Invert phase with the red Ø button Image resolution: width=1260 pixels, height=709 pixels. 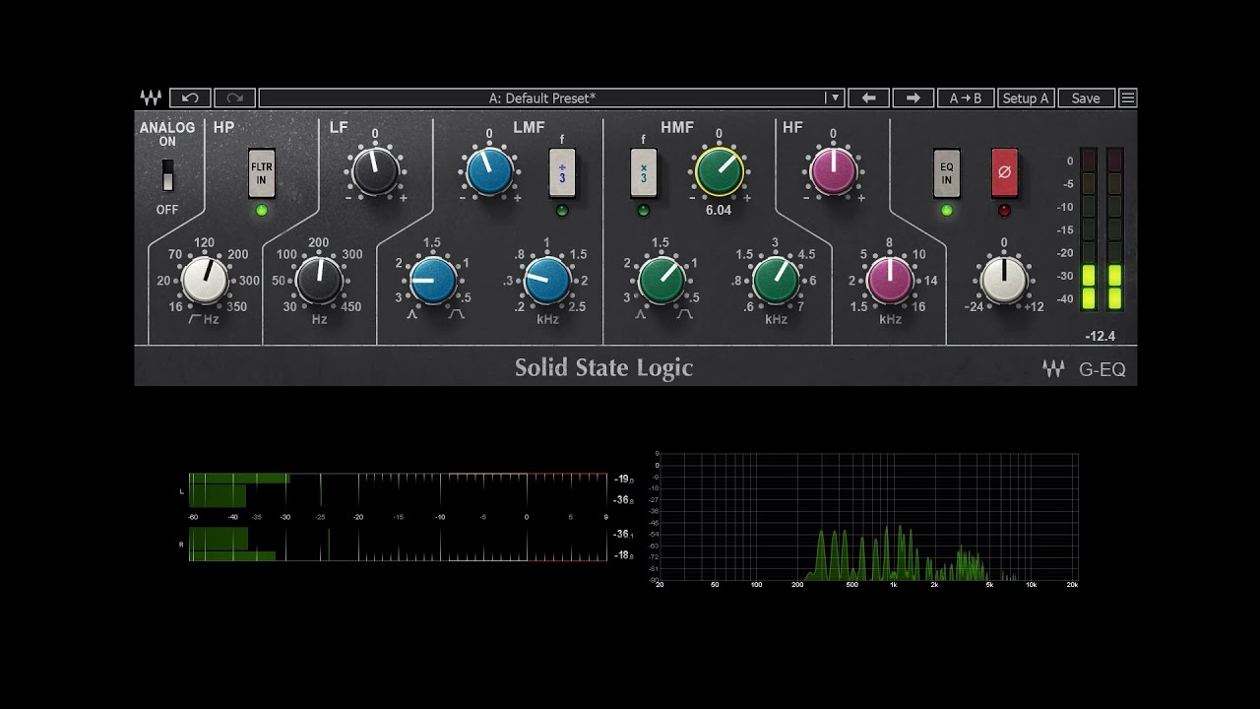pos(1004,173)
